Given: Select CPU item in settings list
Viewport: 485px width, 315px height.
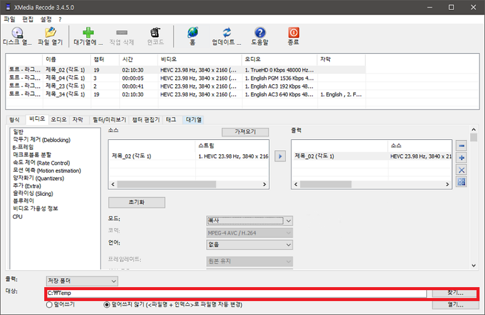Looking at the screenshot, I should coord(18,217).
